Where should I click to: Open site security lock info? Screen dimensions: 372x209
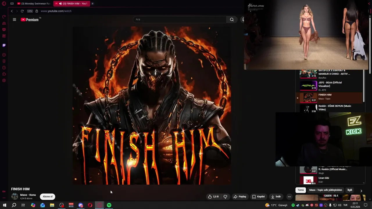[37, 11]
